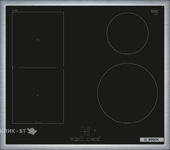Click the plus mark in upper combi zone
170x150 pixels.
pos(38,40)
